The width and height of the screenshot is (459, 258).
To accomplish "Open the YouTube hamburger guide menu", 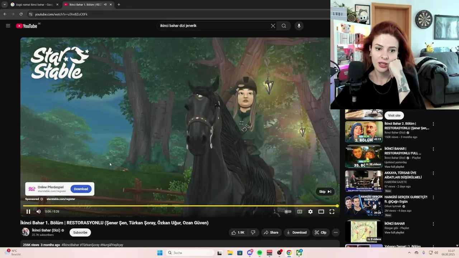I will click(8, 26).
